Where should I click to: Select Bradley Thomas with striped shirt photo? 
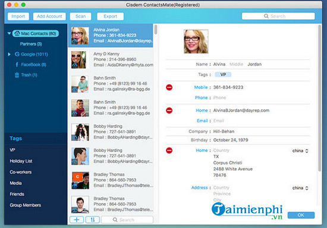[x=111, y=204]
